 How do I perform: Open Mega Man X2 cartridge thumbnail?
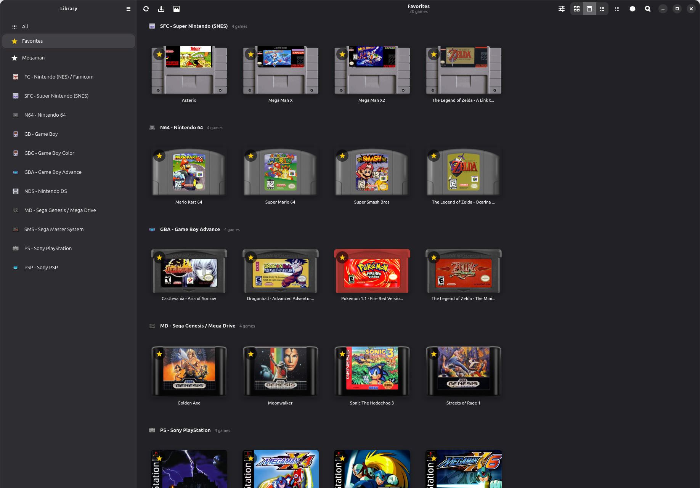click(372, 70)
